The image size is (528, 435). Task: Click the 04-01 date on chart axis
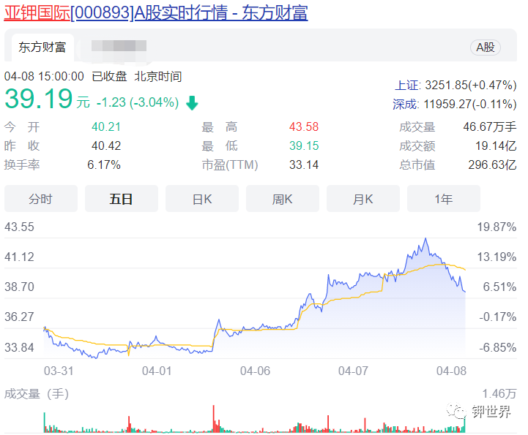pyautogui.click(x=157, y=371)
